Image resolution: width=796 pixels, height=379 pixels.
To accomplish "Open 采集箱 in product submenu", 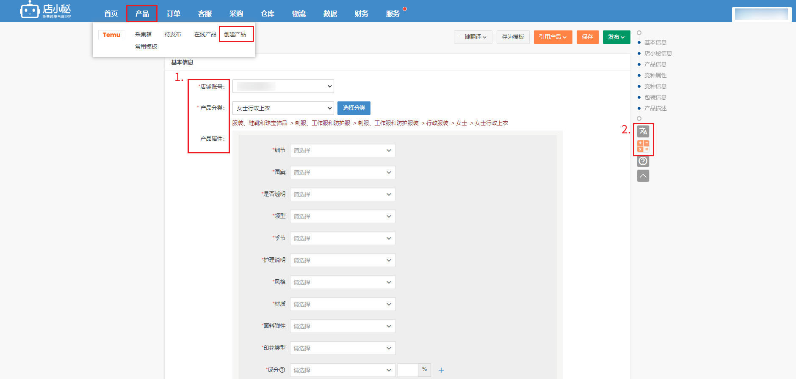I will [x=143, y=34].
